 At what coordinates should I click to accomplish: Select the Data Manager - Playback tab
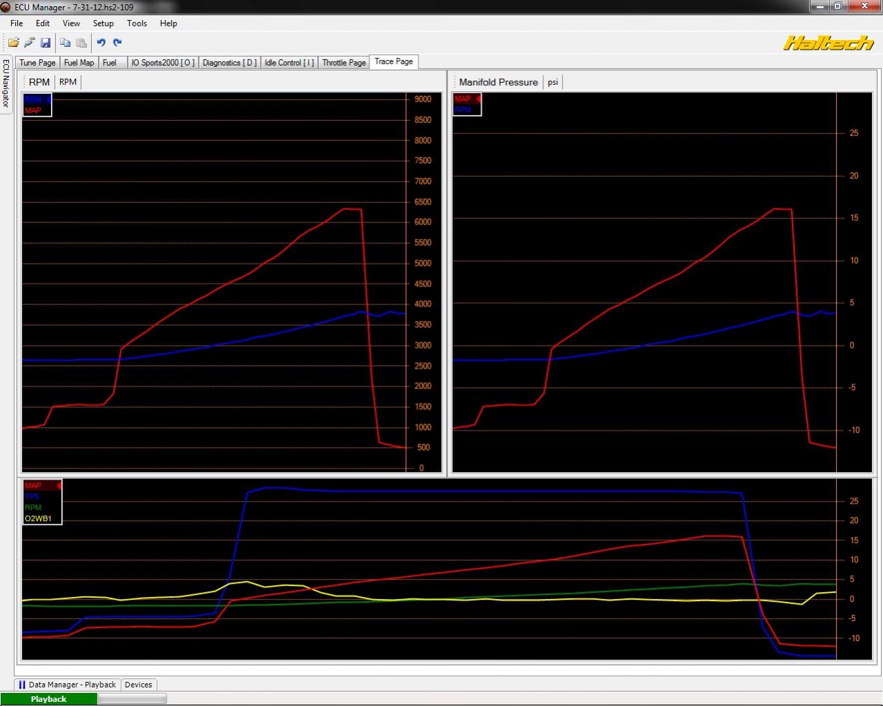pos(67,685)
